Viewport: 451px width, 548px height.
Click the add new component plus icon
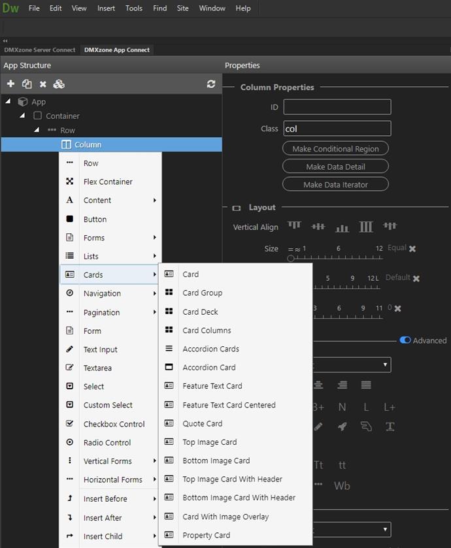click(x=10, y=84)
